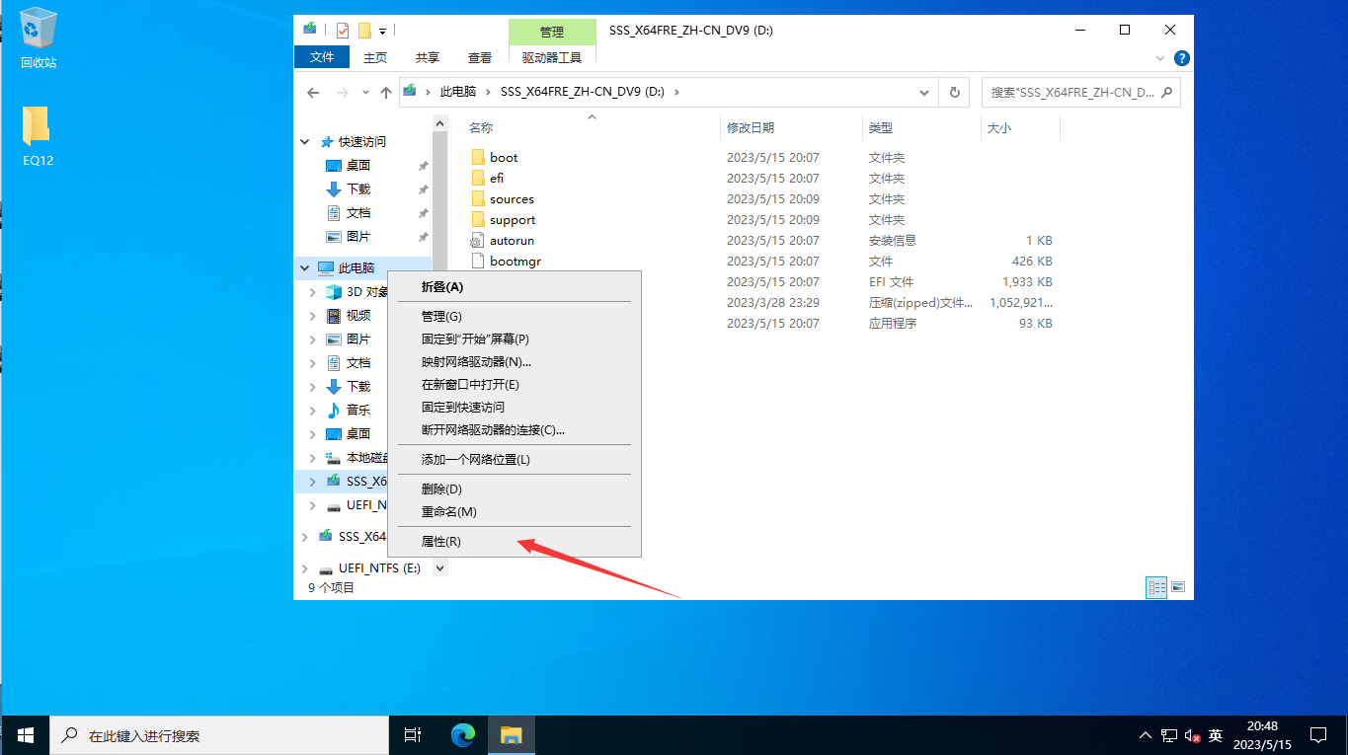Click the EQ12 folder on desktop
Screen dimensions: 1348x755
38,135
